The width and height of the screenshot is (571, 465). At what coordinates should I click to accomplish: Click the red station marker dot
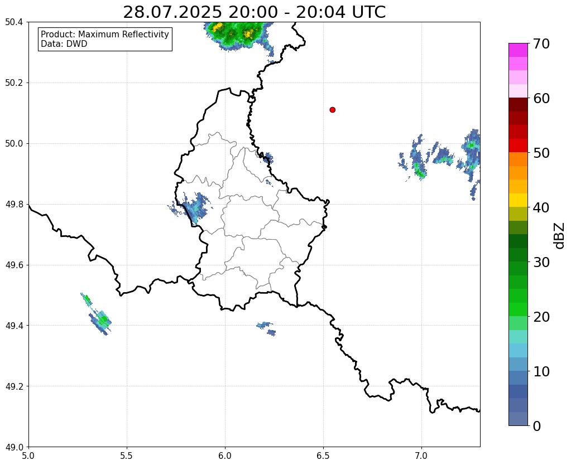pyautogui.click(x=332, y=109)
